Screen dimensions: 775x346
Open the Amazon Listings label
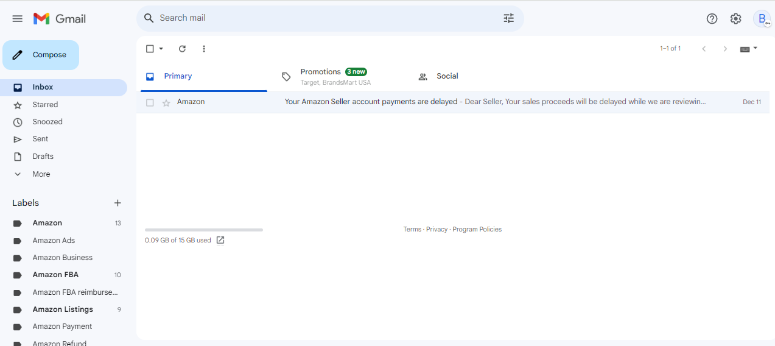(x=64, y=309)
